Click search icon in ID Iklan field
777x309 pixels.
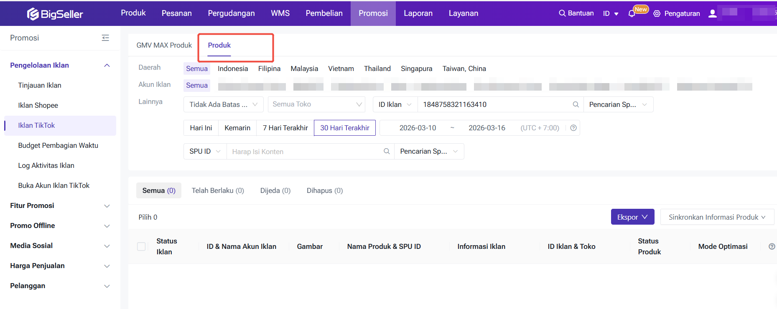coord(576,104)
